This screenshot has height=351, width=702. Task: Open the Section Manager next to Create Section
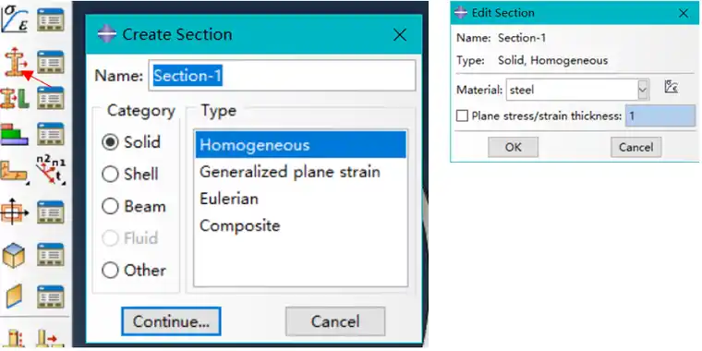click(x=50, y=62)
